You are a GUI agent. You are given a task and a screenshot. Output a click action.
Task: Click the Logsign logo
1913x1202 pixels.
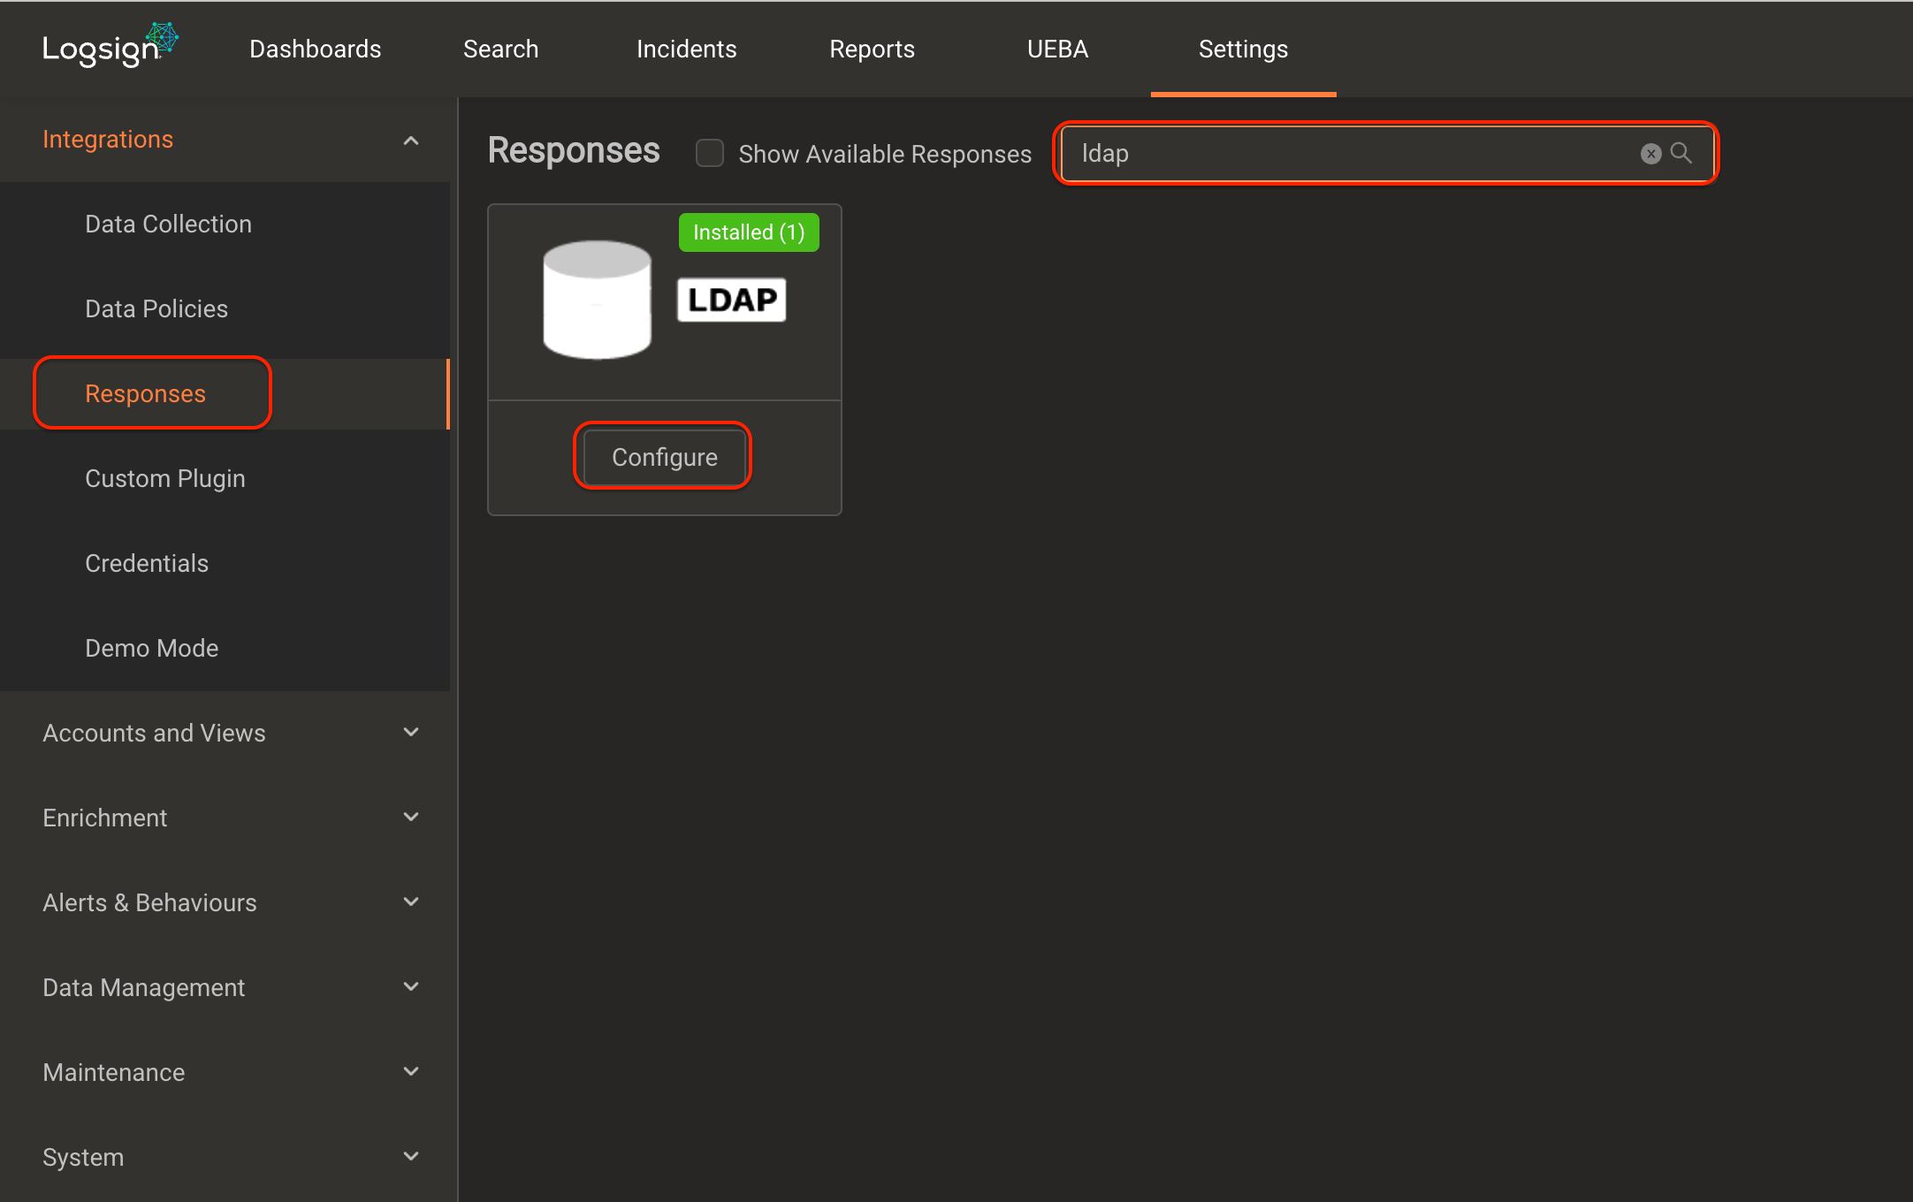pos(111,45)
